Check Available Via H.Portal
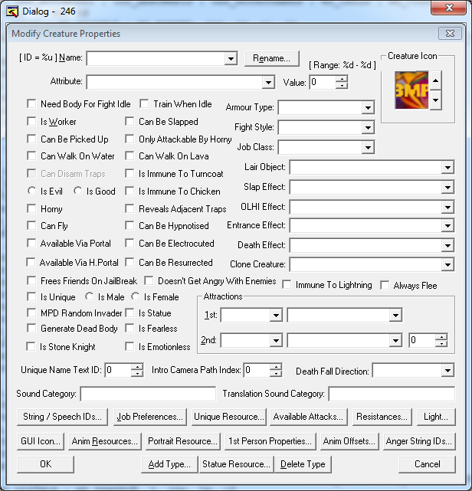Viewport: 472px width, 491px height. tap(31, 262)
